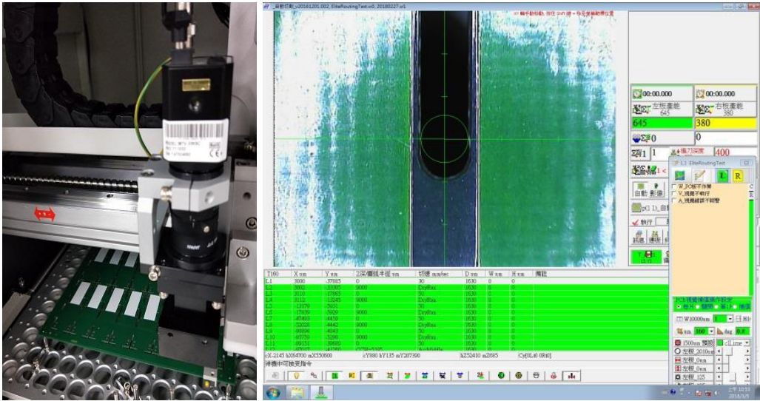Click the green globe icon in bottom toolbar
Viewport: 760px width, 401px height.
[x=501, y=375]
